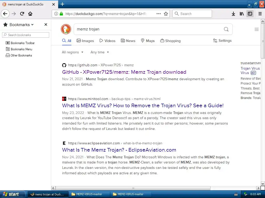Screen dimensions: 265x198
Task: Toggle the sidebar panel icon
Action: (x=250, y=14)
